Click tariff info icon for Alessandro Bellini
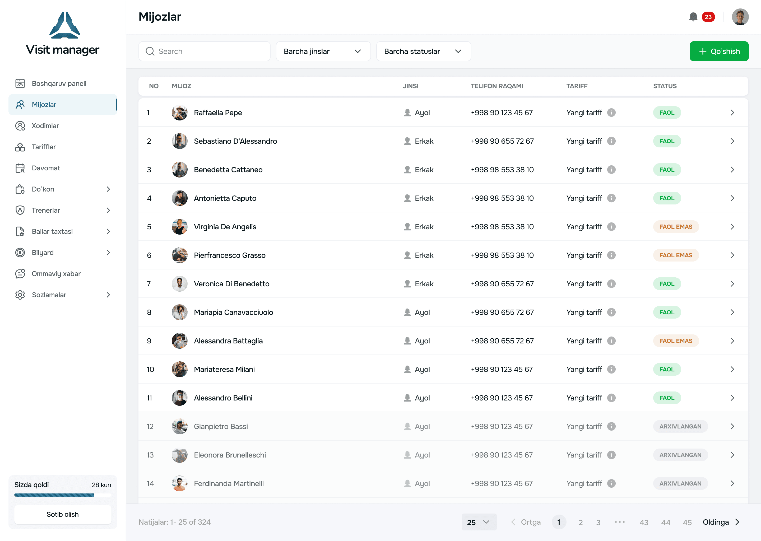The width and height of the screenshot is (761, 541). tap(611, 398)
